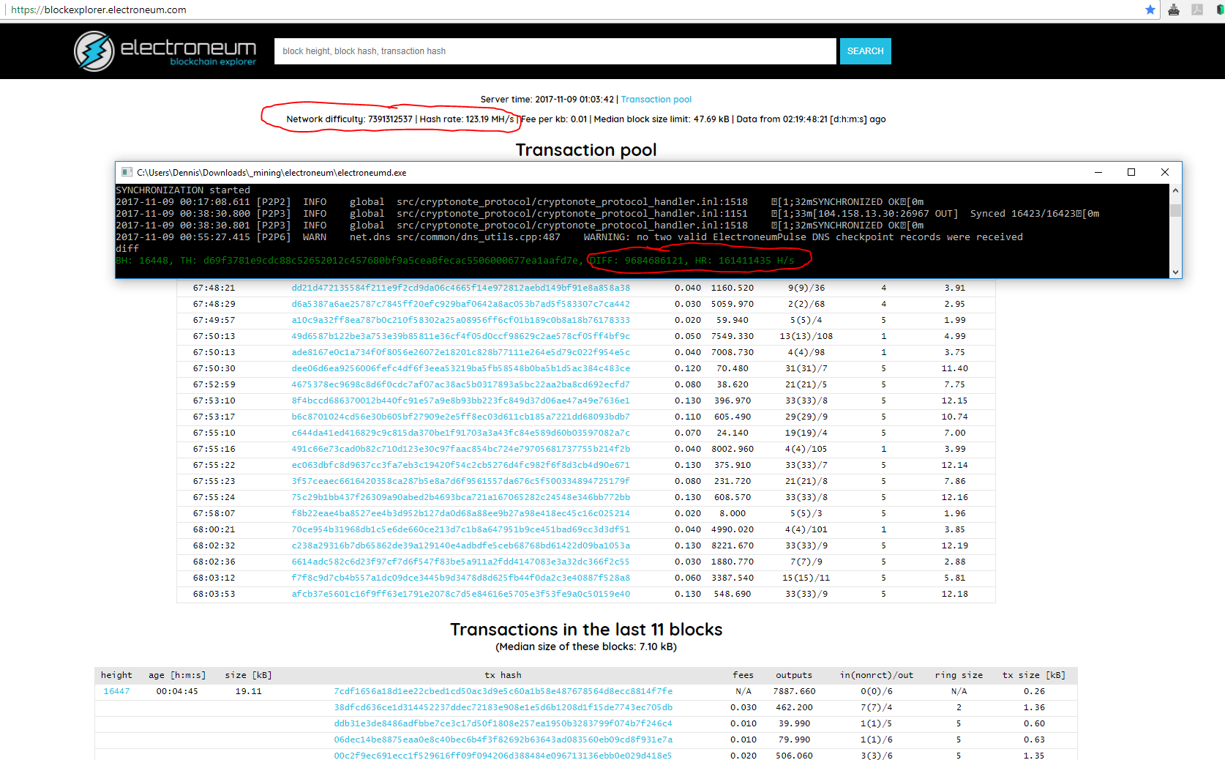The image size is (1225, 760).
Task: Open the Transaction pool link
Action: pos(656,100)
